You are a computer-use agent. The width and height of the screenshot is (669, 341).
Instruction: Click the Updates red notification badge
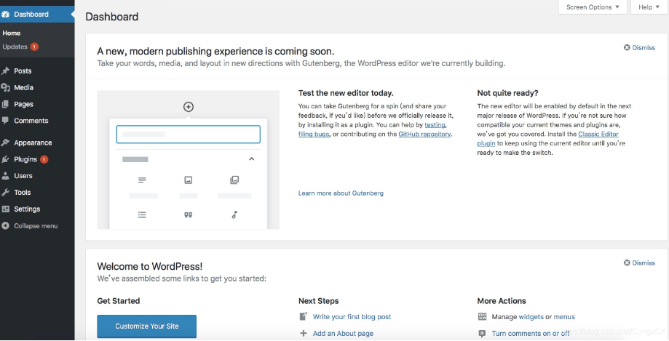tap(34, 47)
